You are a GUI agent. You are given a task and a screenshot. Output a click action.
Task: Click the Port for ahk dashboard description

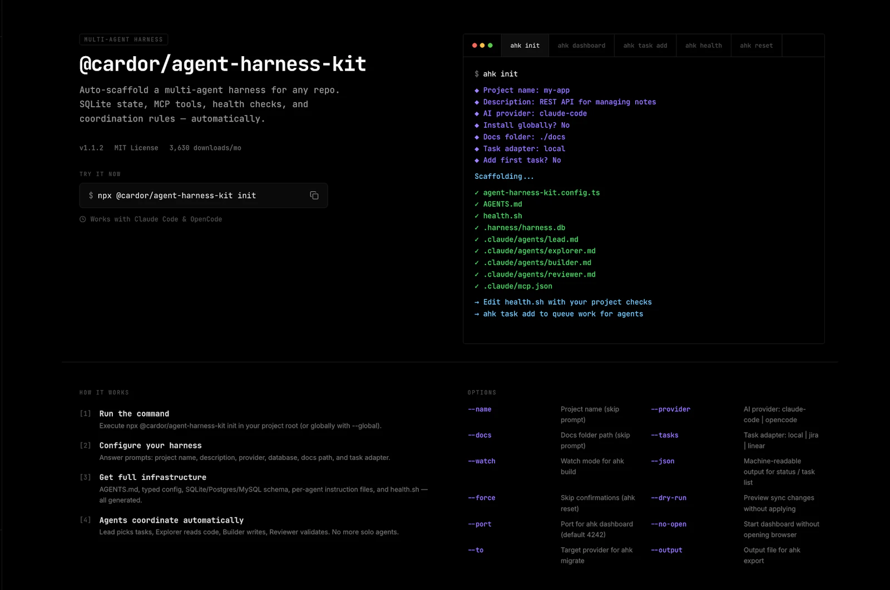pos(597,529)
